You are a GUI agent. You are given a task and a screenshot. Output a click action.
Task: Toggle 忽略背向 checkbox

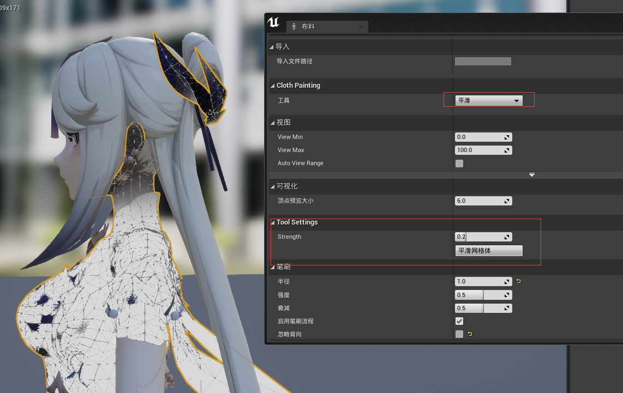pyautogui.click(x=459, y=334)
